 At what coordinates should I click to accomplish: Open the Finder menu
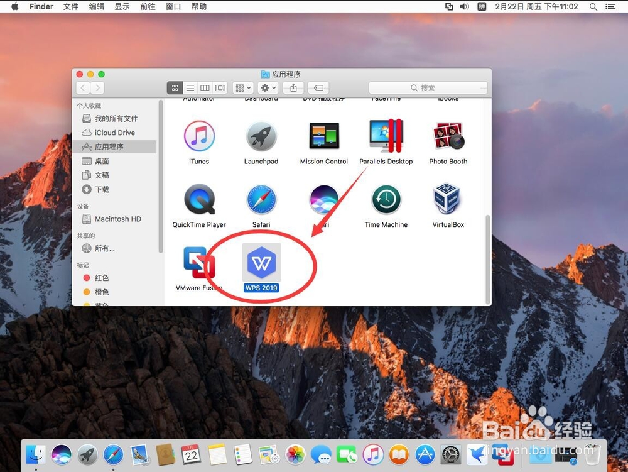[41, 6]
